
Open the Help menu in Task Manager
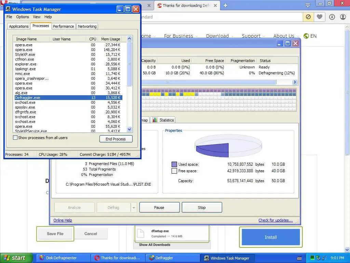48,17
